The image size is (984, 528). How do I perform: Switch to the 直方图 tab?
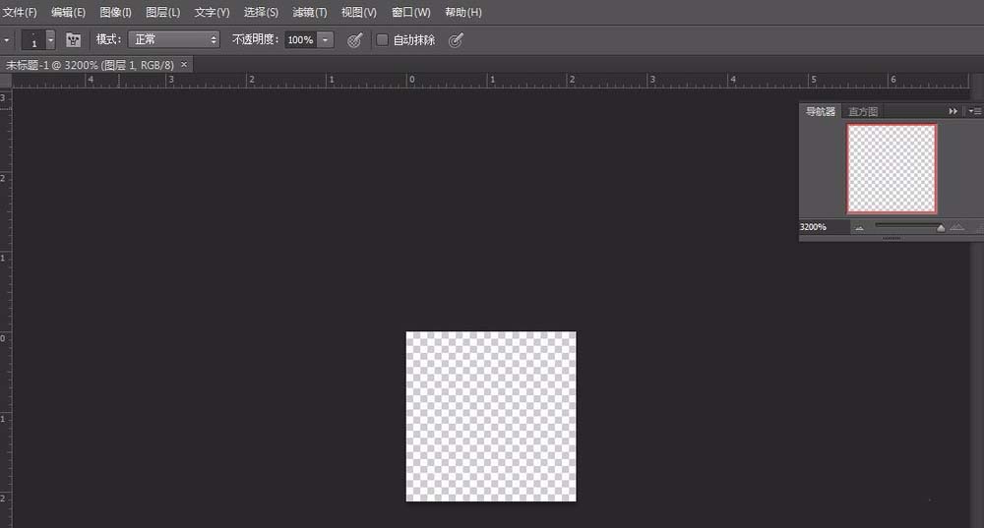coord(863,112)
